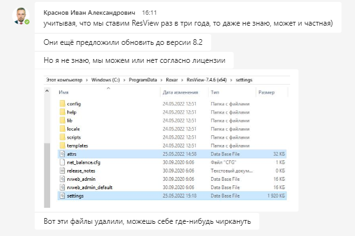Sort by the Размер column header
355x236 pixels.
(x=266, y=92)
